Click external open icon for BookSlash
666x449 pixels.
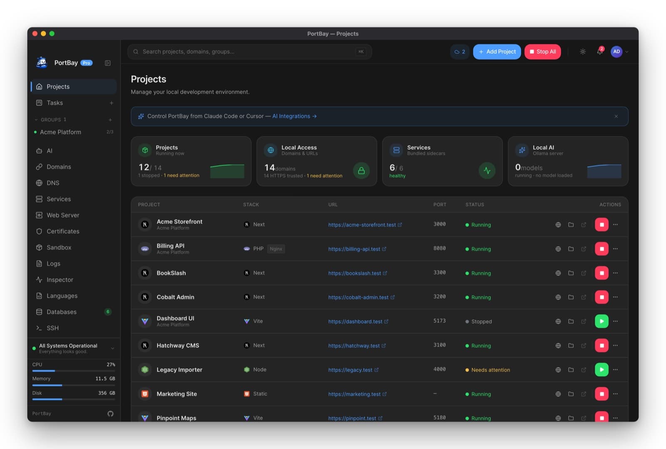[584, 273]
